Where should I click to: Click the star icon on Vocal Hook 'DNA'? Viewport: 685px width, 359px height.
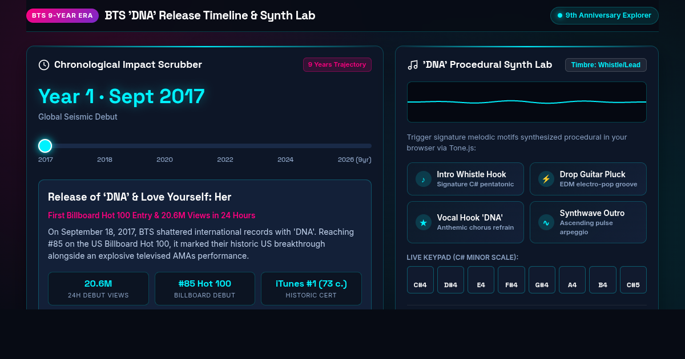424,222
